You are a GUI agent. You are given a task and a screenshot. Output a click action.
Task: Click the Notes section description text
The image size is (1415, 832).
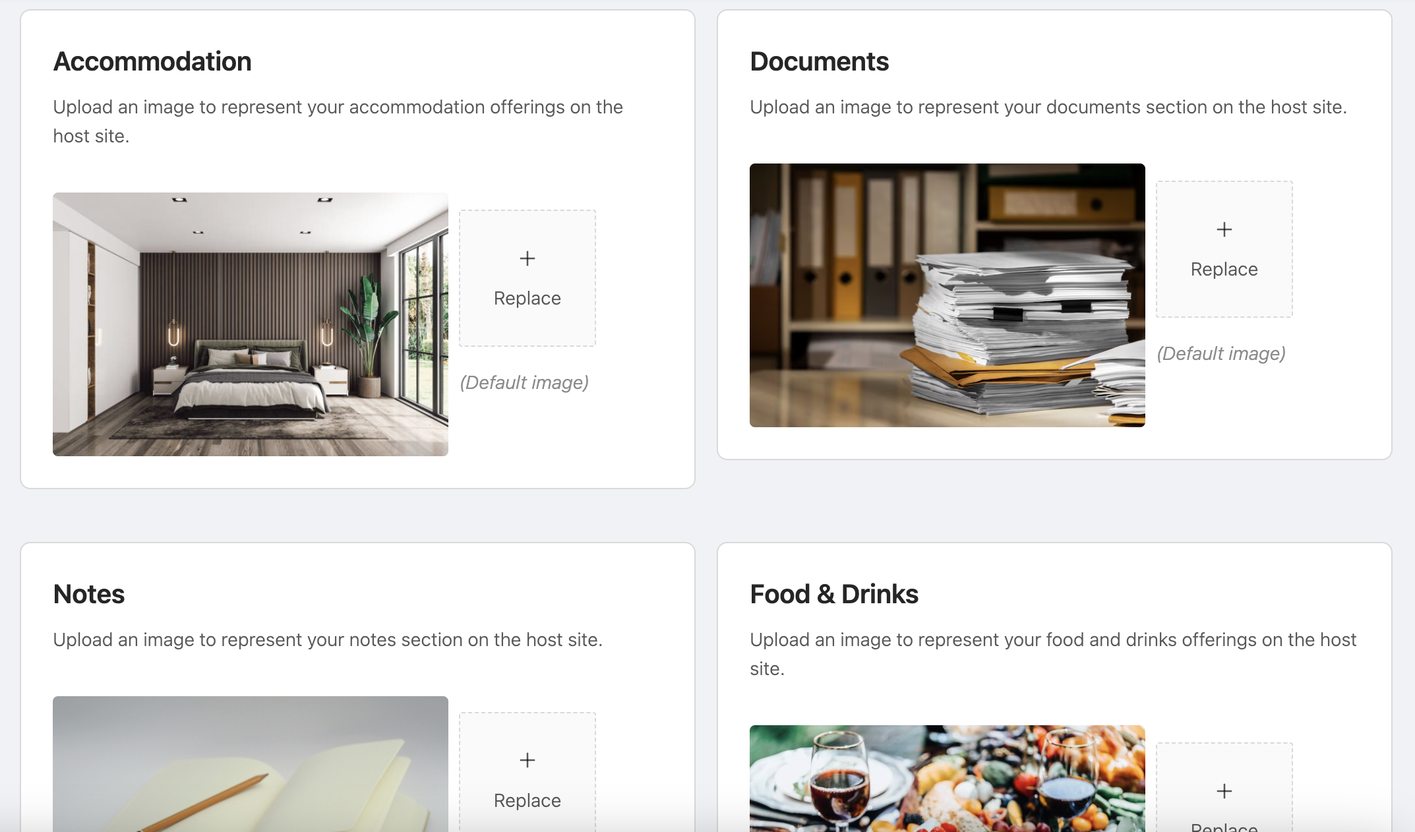coord(328,639)
